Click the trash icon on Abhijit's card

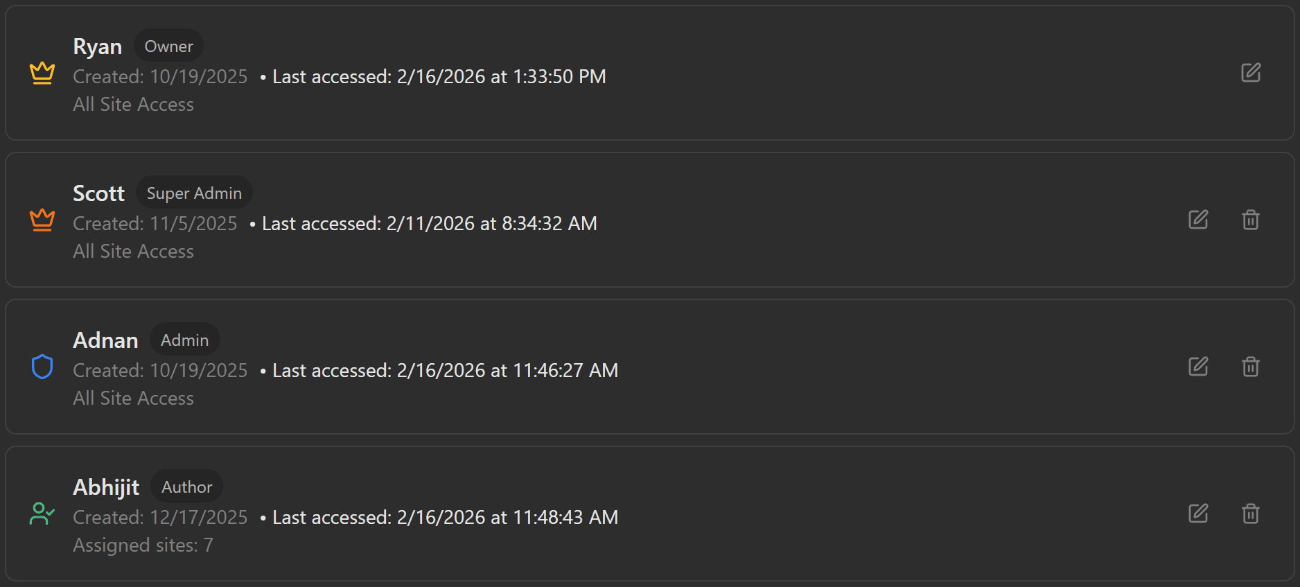pyautogui.click(x=1251, y=514)
